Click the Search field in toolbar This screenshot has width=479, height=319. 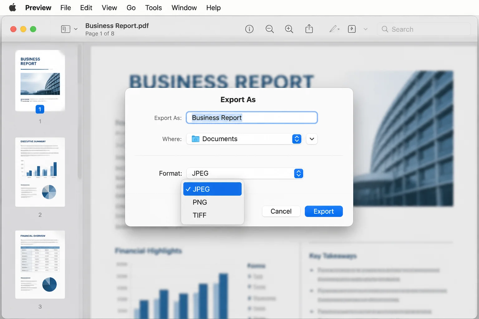(424, 29)
